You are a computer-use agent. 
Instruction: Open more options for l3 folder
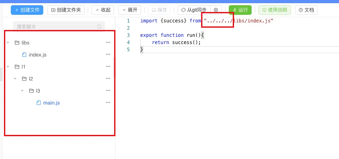point(108,91)
